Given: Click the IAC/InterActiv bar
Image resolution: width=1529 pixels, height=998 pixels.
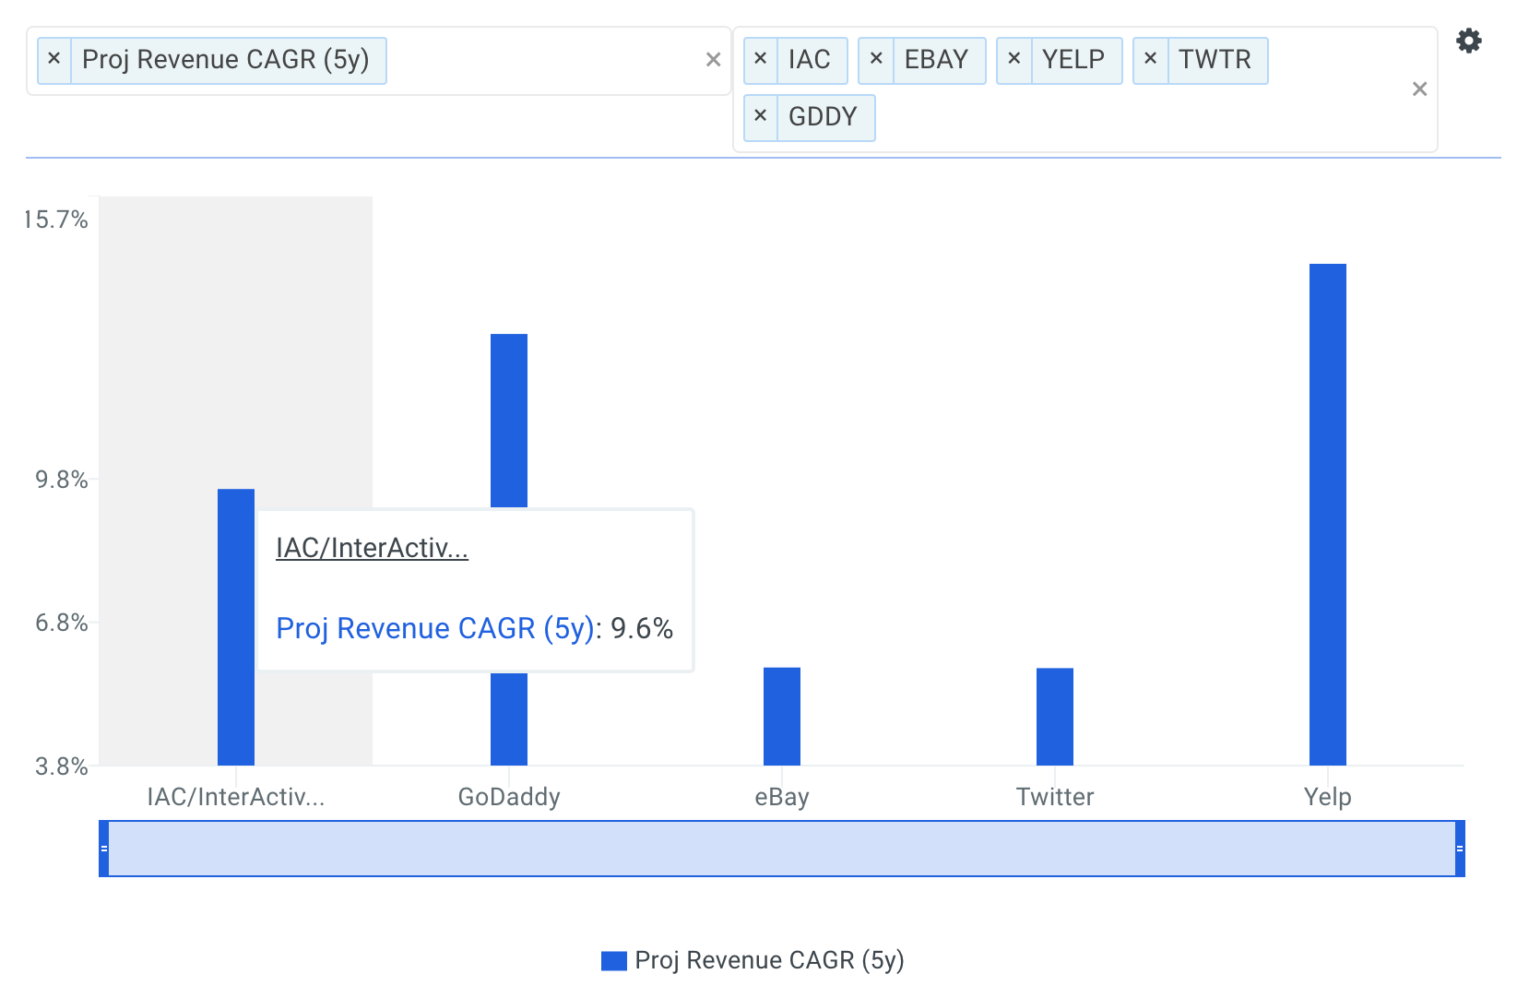Looking at the screenshot, I should click(x=236, y=627).
